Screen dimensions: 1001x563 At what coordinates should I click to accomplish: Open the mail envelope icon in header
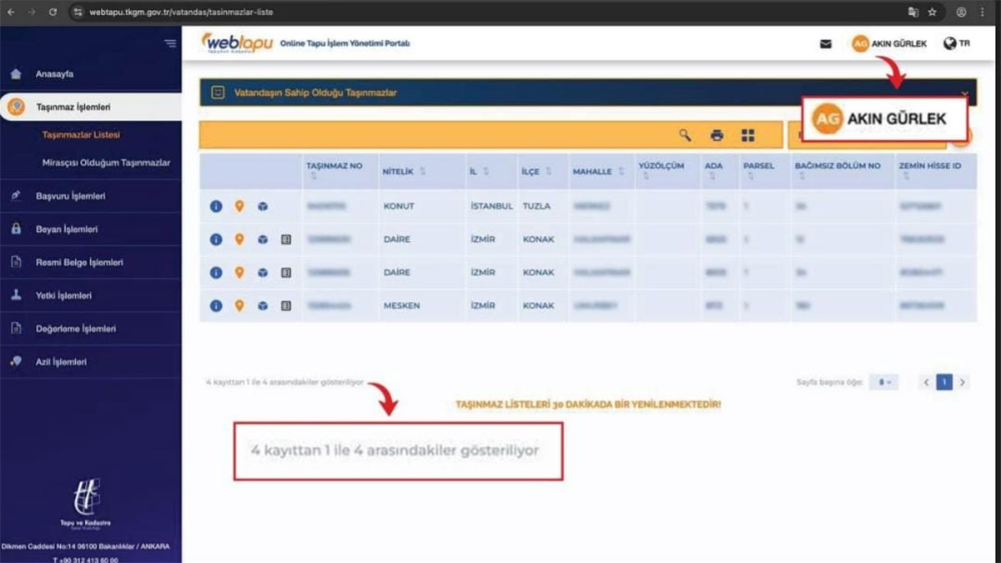pyautogui.click(x=825, y=44)
